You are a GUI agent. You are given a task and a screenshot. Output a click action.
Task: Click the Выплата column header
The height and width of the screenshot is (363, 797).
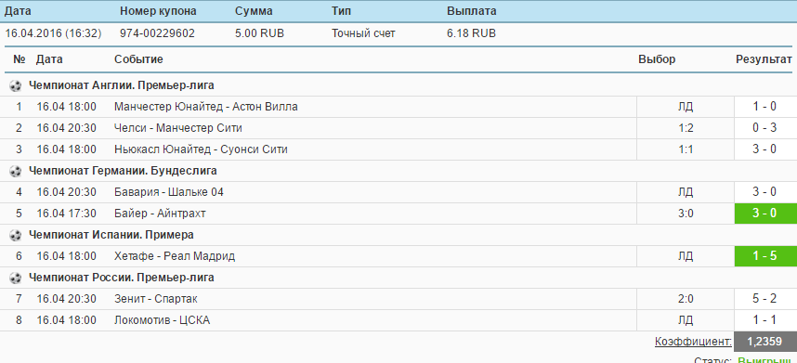coord(472,11)
